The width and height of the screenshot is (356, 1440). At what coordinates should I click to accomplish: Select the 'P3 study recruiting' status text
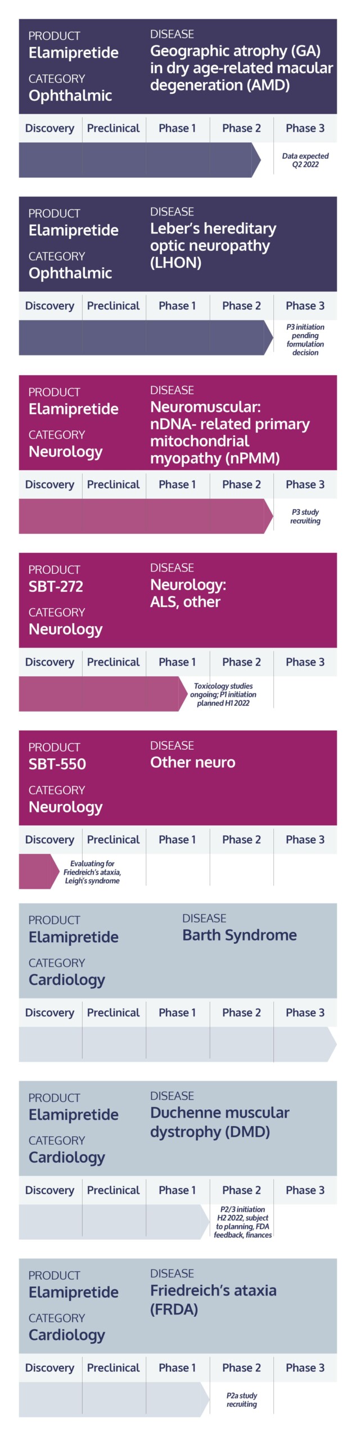point(305,516)
